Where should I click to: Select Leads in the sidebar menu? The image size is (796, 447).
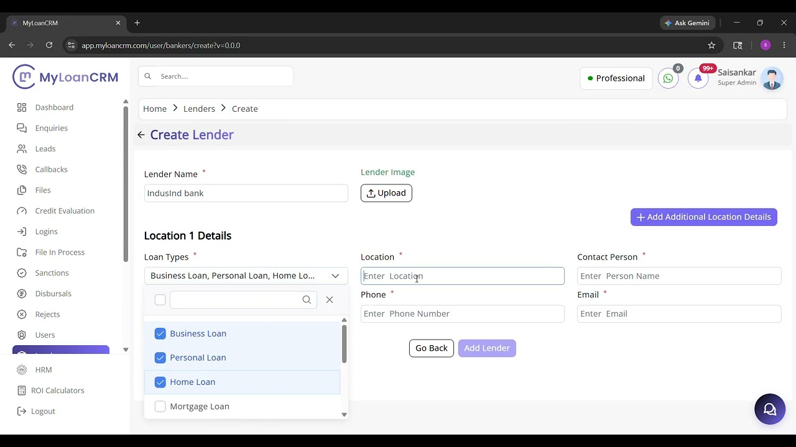(45, 149)
